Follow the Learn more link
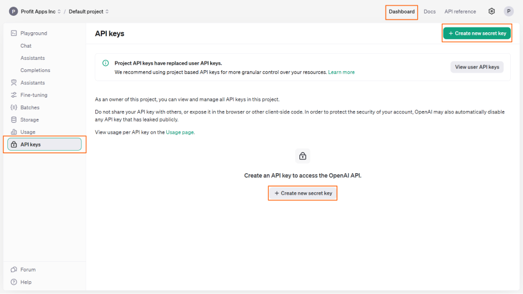The image size is (523, 294). coord(341,72)
